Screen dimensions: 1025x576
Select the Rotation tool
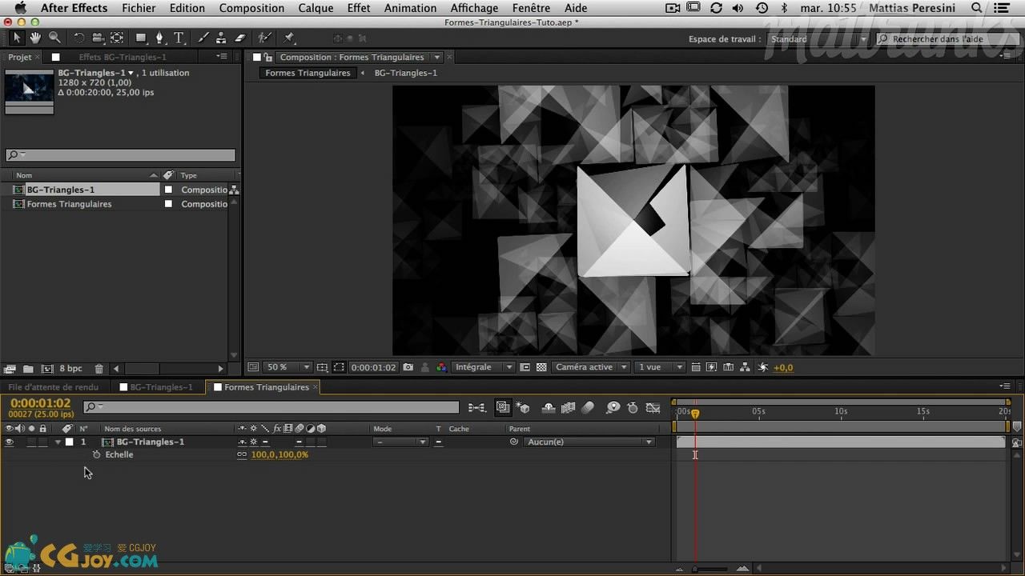78,38
